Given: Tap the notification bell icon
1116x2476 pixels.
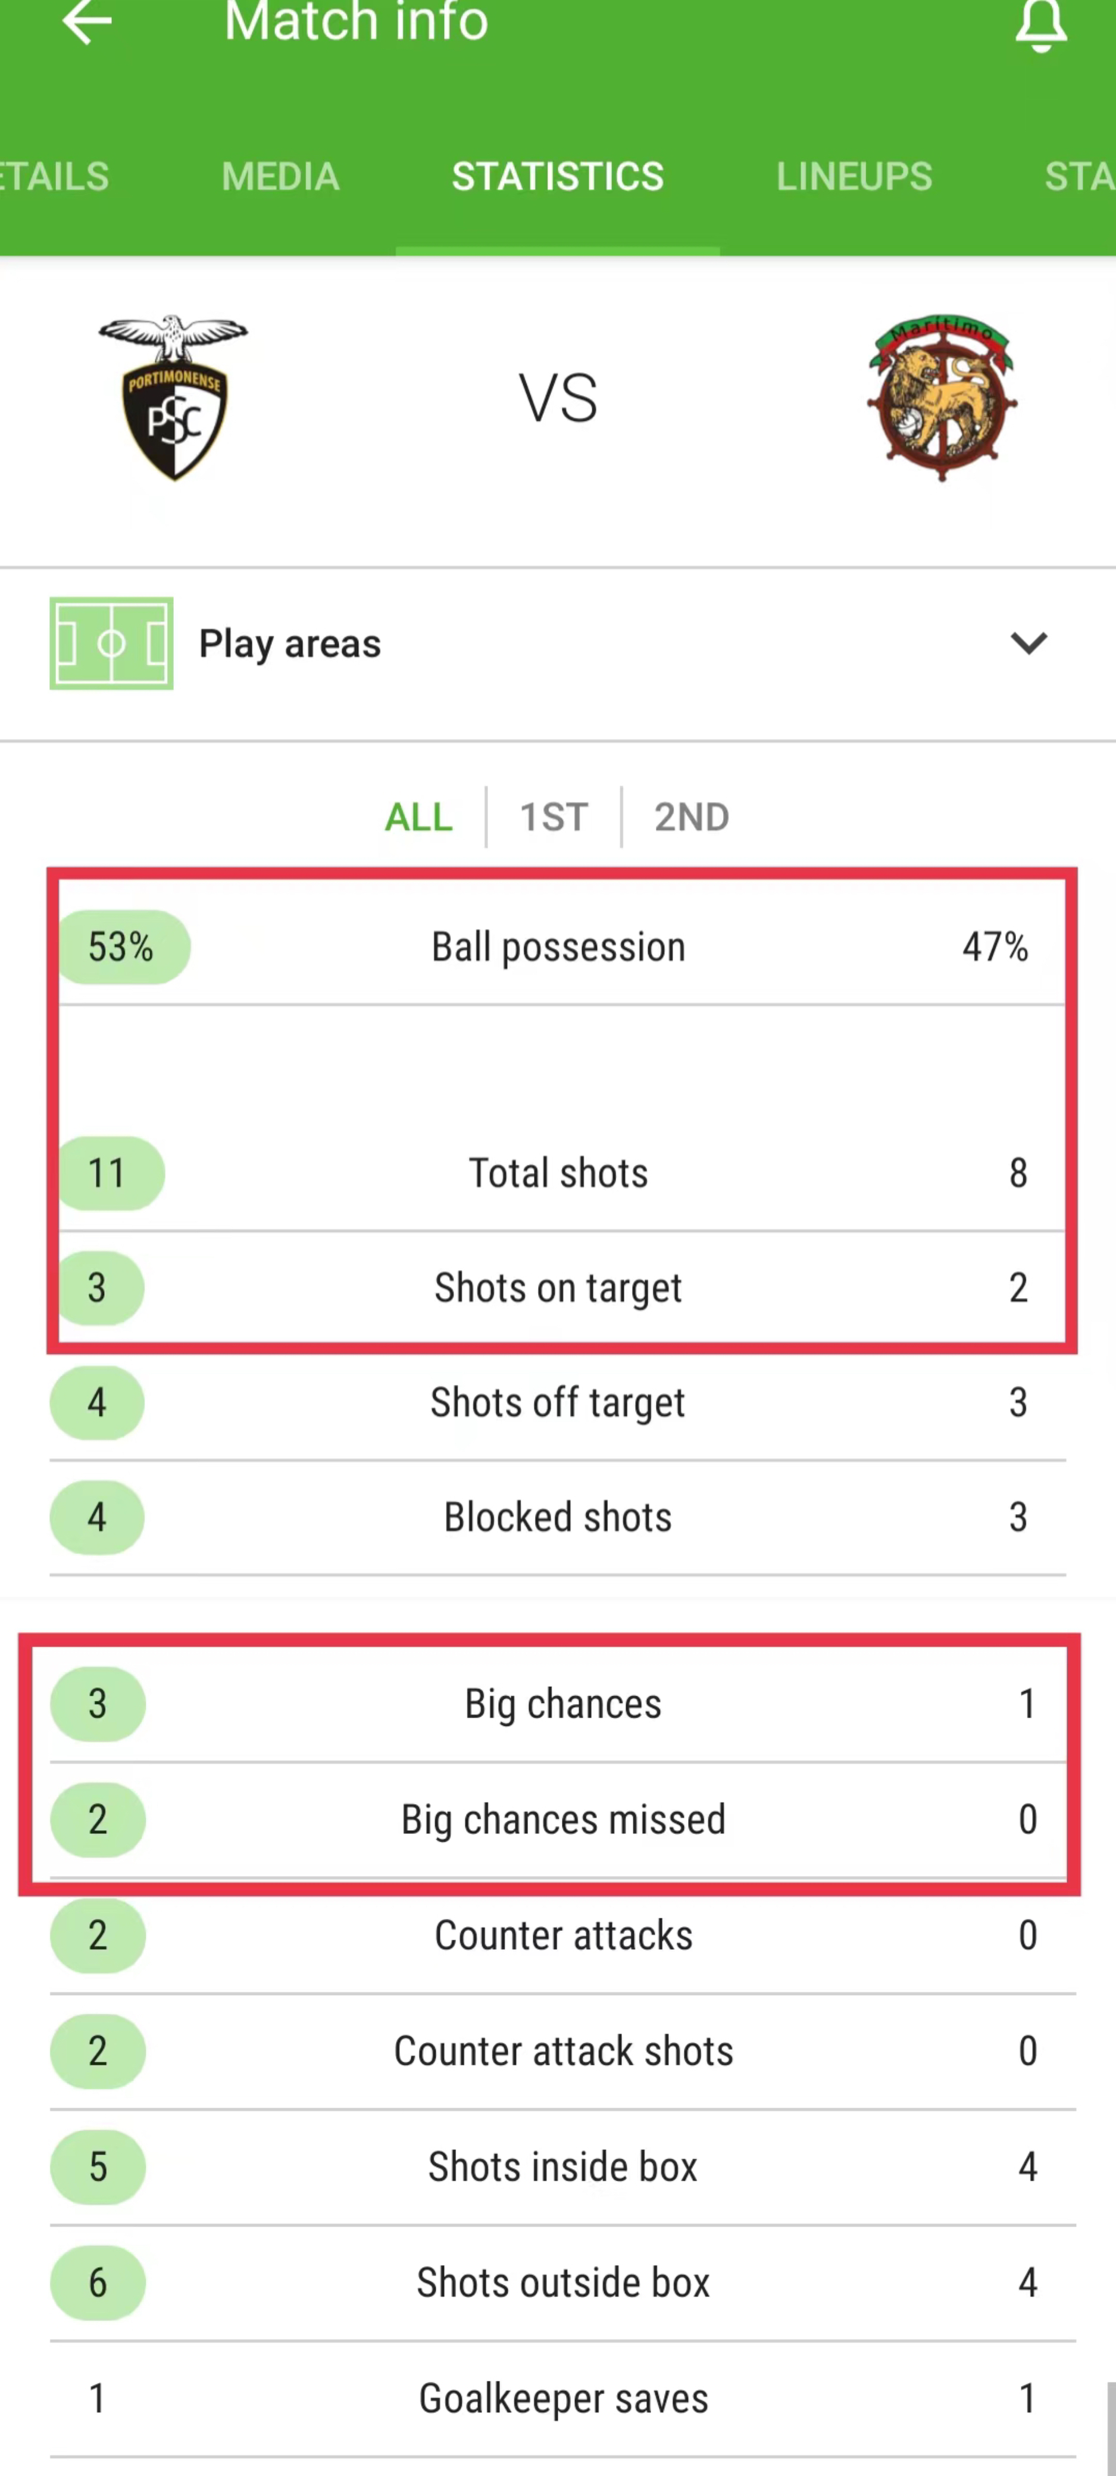Looking at the screenshot, I should [x=1041, y=24].
